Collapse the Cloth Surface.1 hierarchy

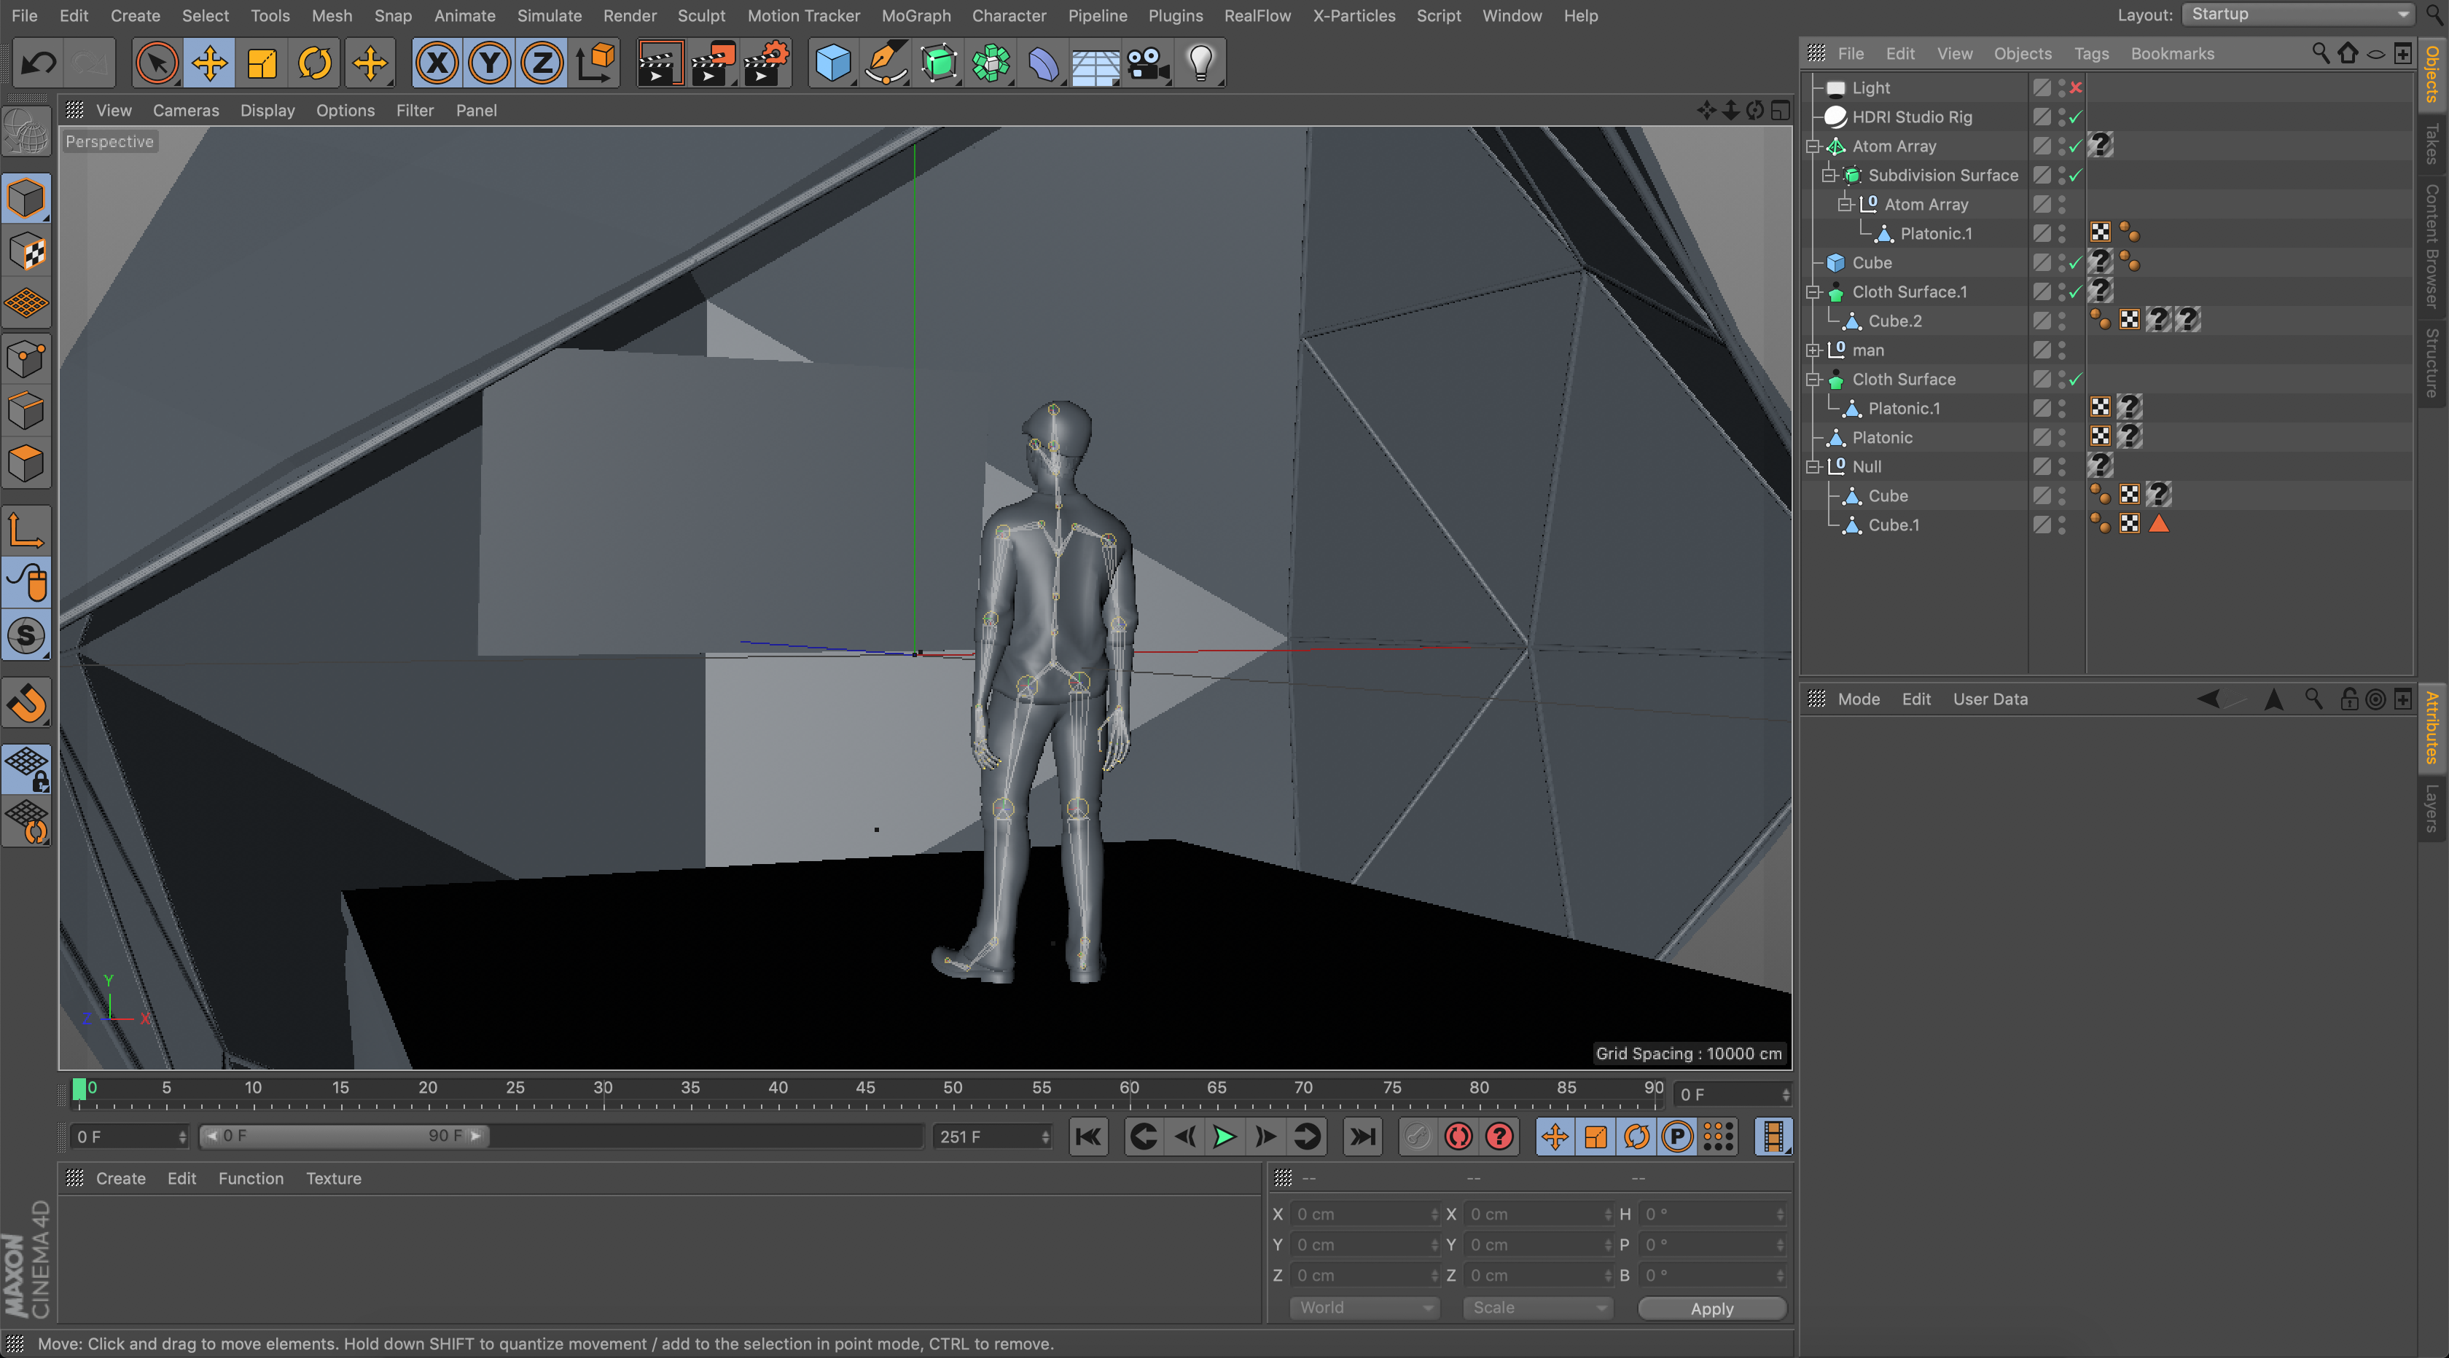1813,291
